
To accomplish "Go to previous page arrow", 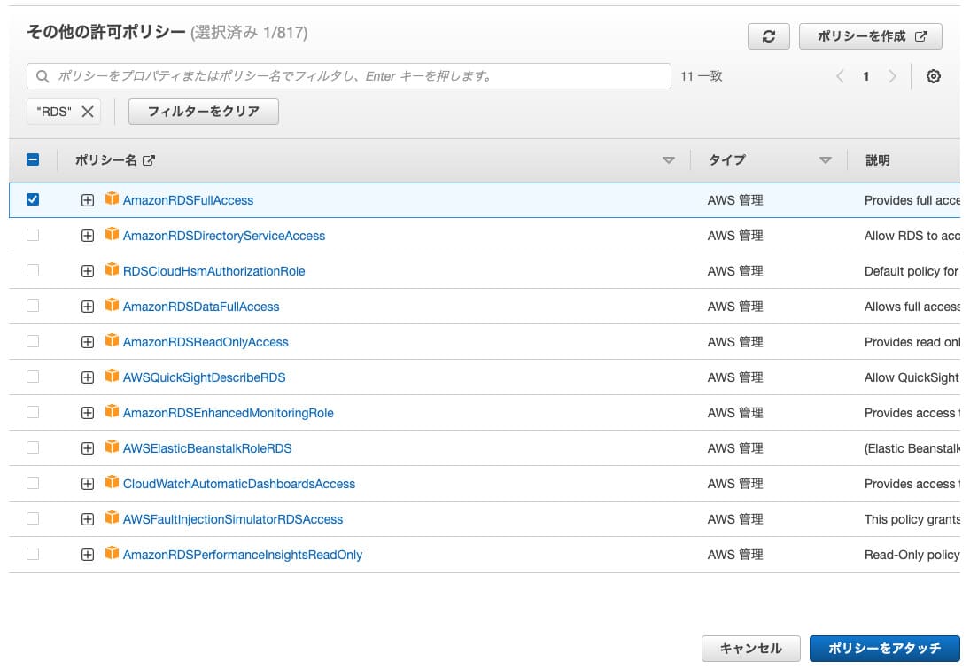I will tap(840, 76).
